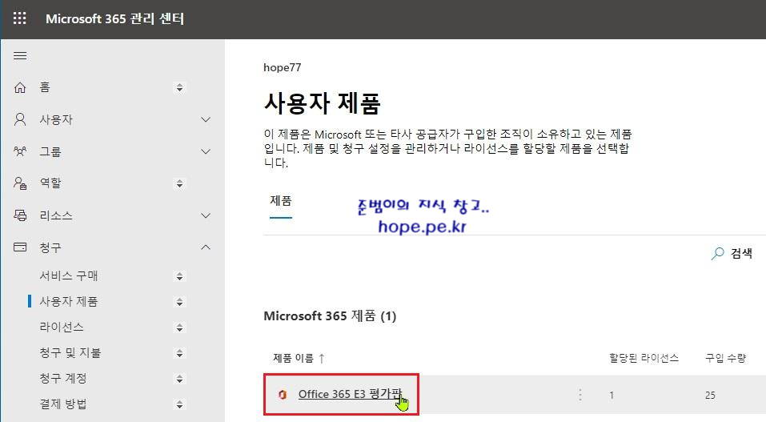This screenshot has width=766, height=422.
Task: Click purchased quantity value 25
Action: tap(710, 395)
